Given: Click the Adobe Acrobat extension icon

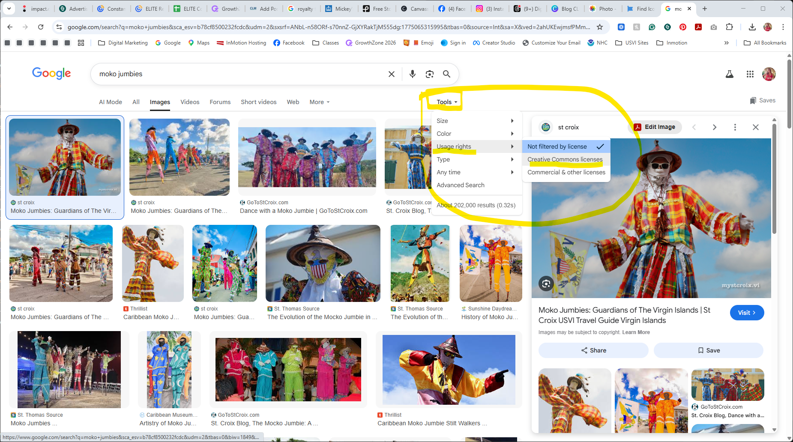Looking at the screenshot, I should point(698,27).
